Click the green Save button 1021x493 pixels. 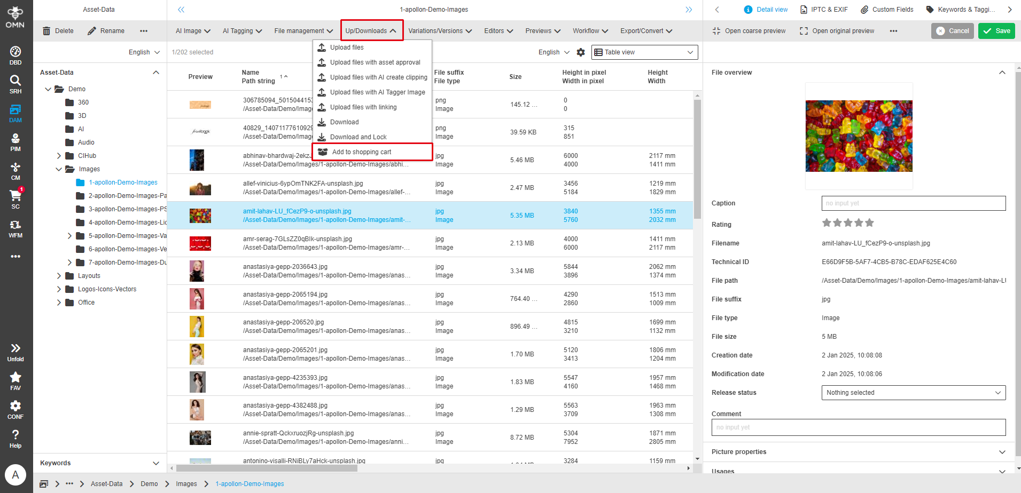tap(997, 31)
